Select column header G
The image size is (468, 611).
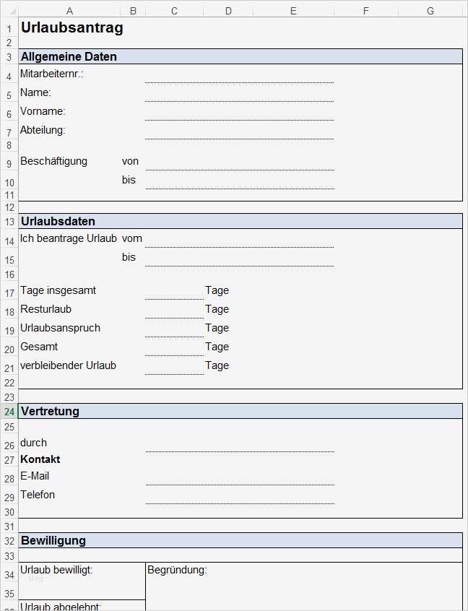[429, 10]
